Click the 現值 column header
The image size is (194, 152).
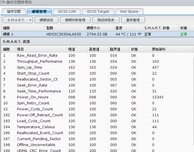77,49
